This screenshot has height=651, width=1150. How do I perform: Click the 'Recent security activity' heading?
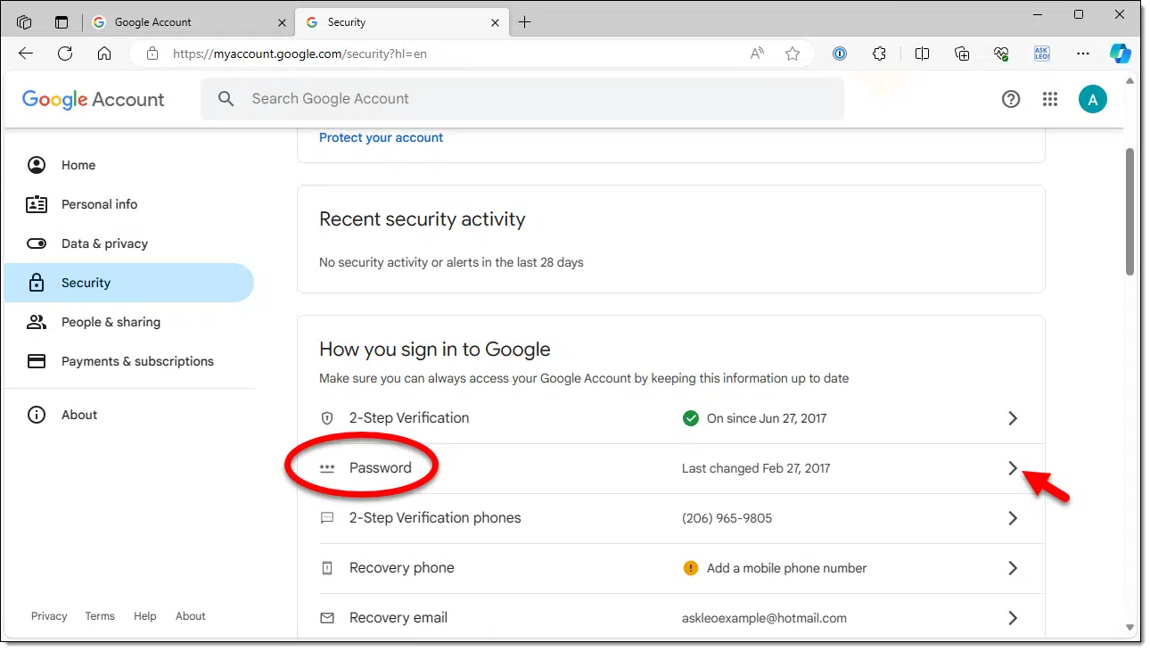tap(423, 219)
